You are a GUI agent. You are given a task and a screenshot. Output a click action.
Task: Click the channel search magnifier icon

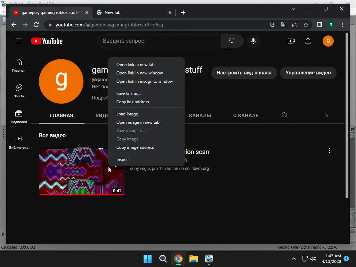(x=285, y=115)
